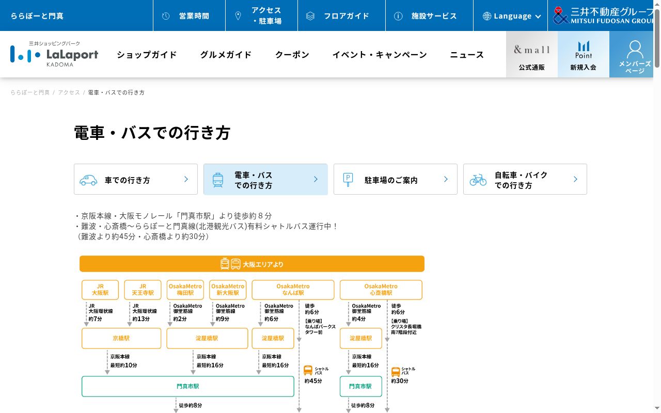Click the OsakaMetro なんば駅 station box

[293, 290]
